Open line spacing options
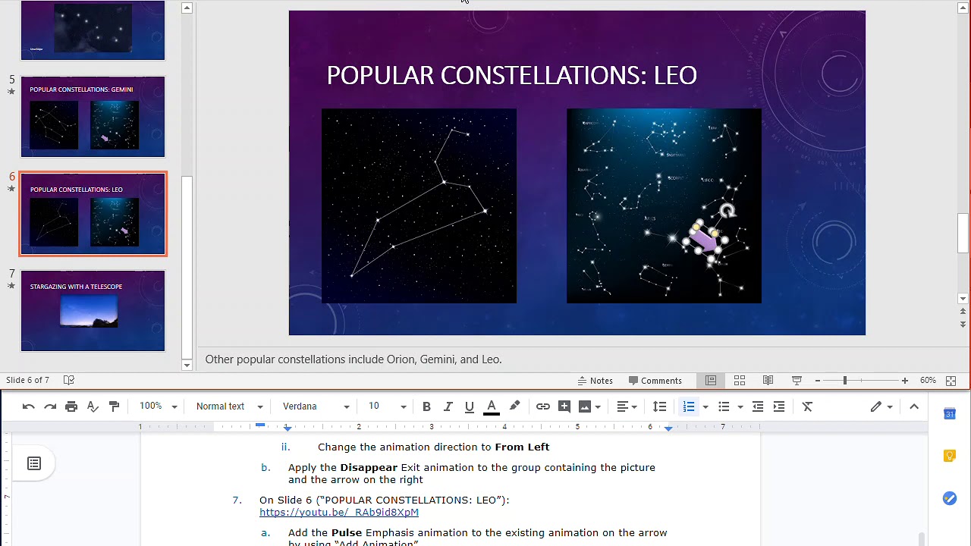Screen dimensions: 971x546 pyautogui.click(x=660, y=406)
